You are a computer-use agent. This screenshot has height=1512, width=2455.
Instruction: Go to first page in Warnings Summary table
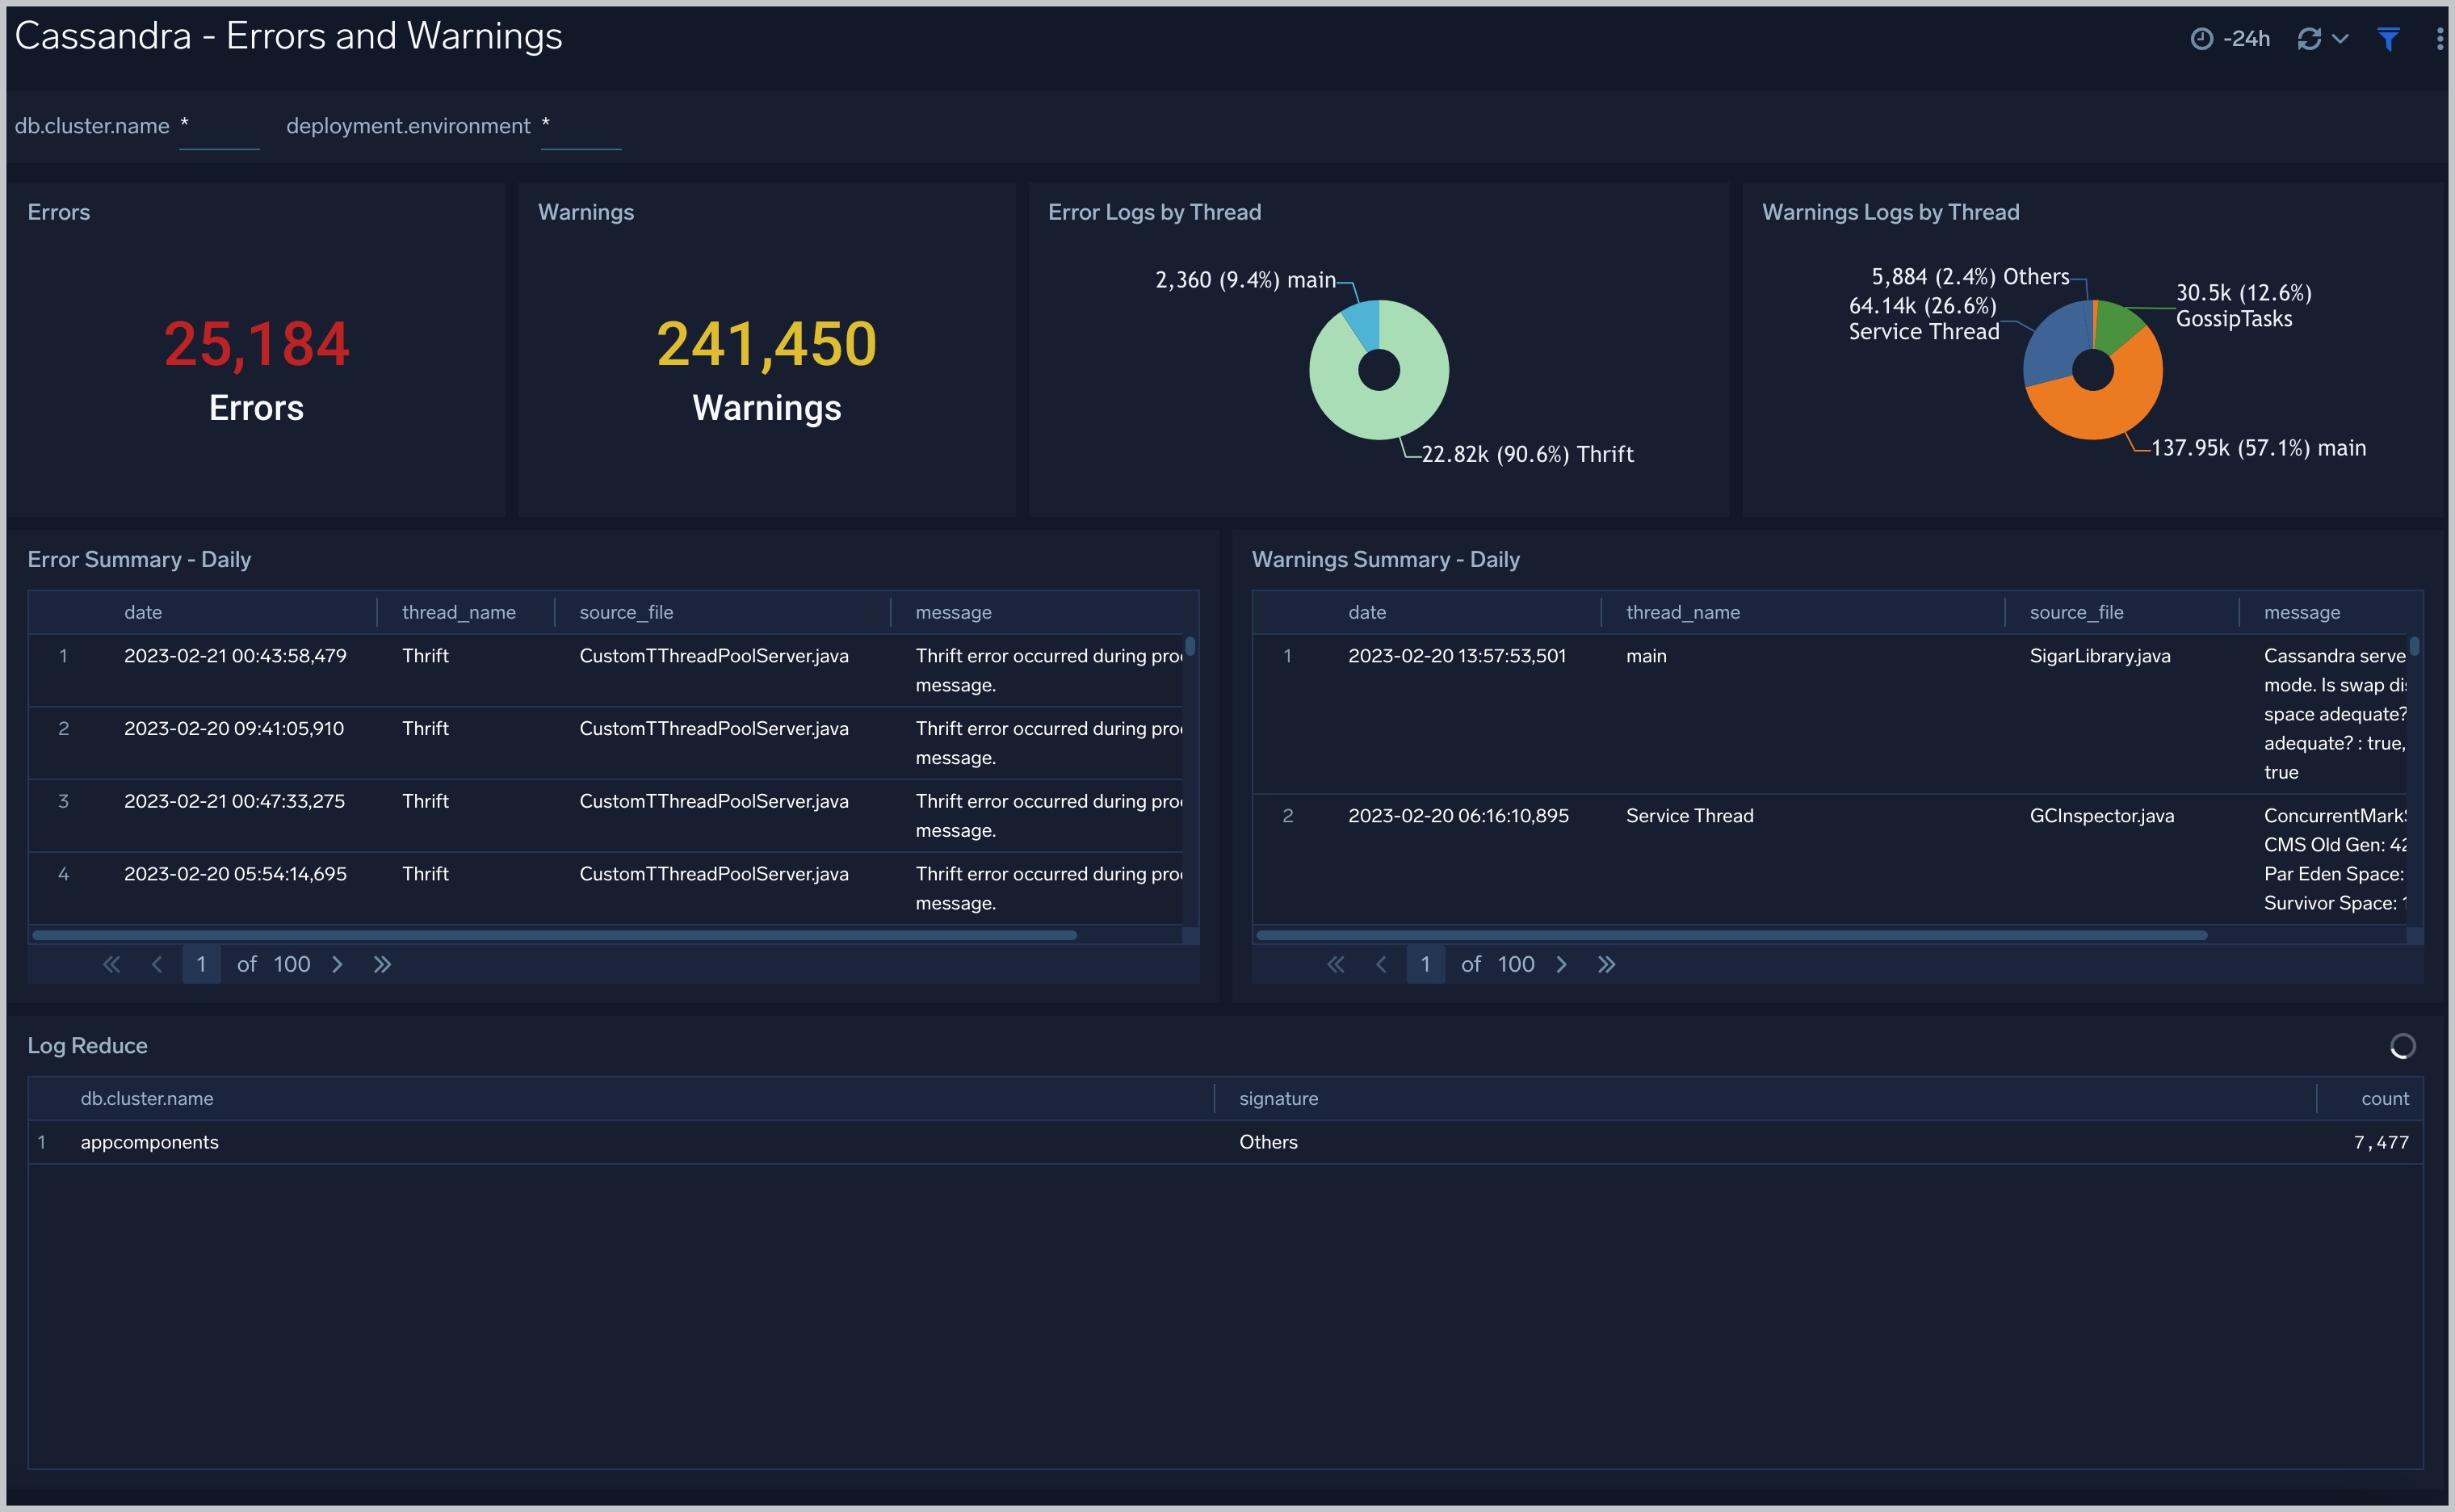[1336, 964]
